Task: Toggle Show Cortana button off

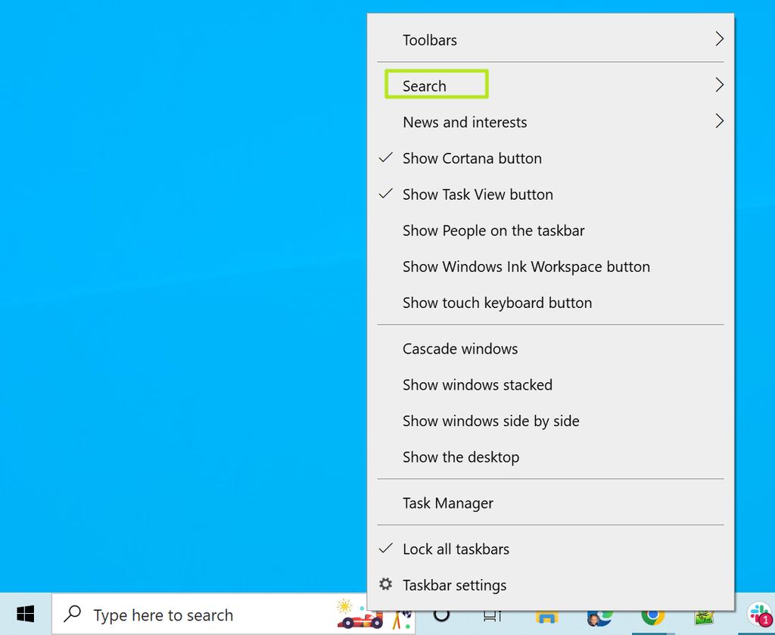Action: [472, 158]
